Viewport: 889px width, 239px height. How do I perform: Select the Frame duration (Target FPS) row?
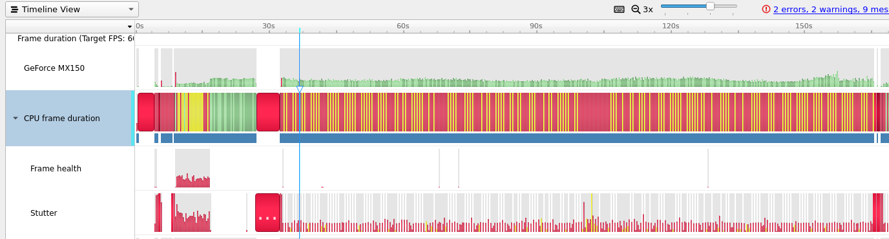click(x=70, y=39)
